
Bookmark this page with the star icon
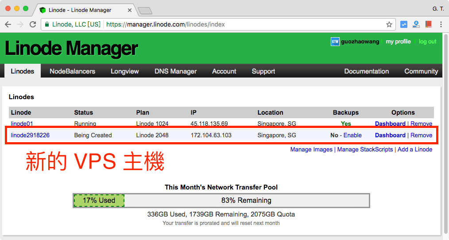[x=389, y=24]
